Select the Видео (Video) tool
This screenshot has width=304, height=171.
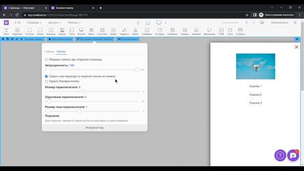click(114, 31)
